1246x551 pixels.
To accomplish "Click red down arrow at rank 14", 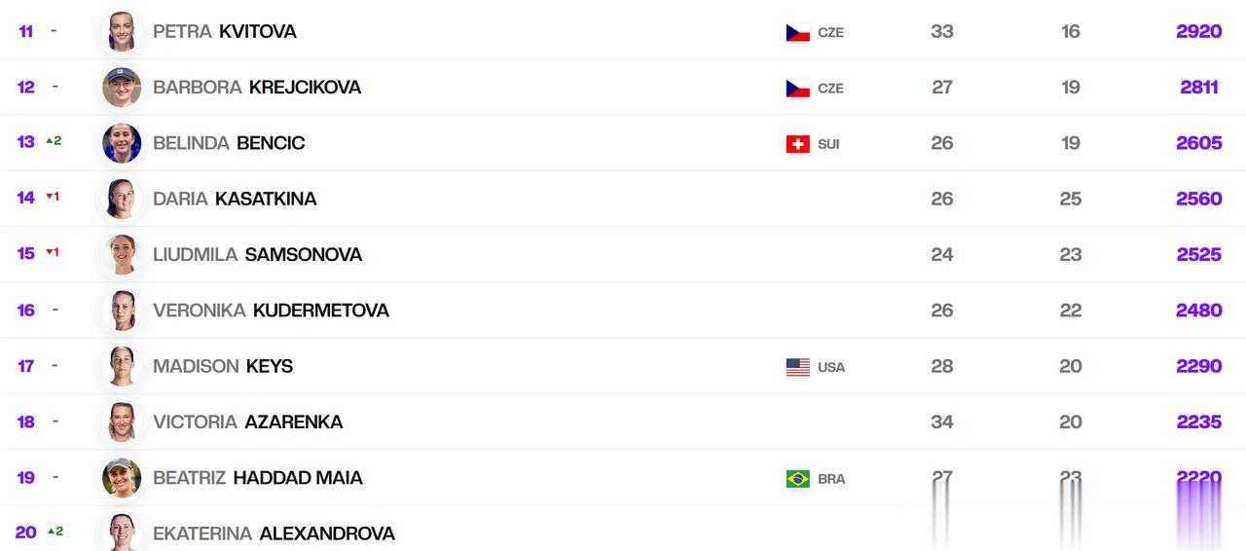I will [x=49, y=197].
